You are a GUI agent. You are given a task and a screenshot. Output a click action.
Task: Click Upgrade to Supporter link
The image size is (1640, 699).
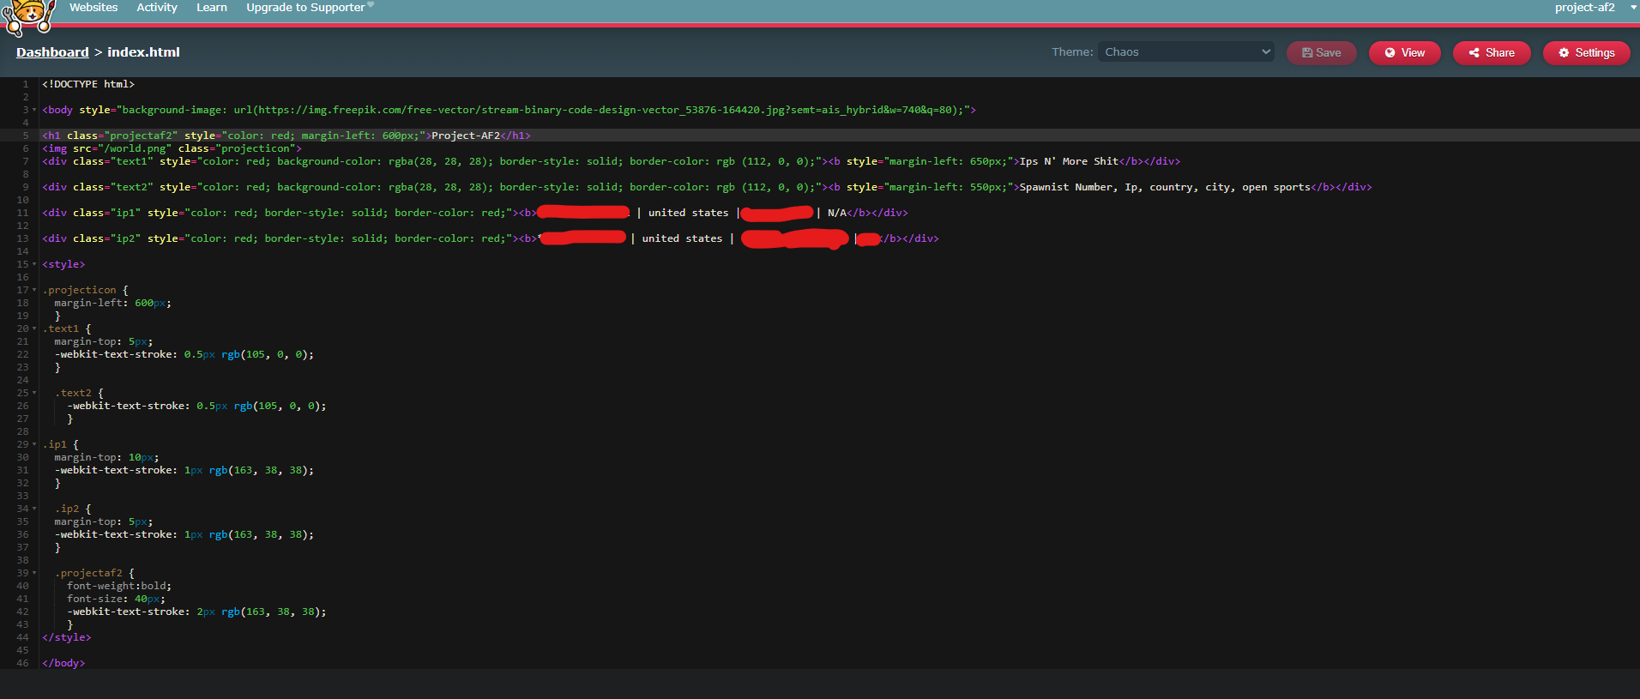pyautogui.click(x=305, y=8)
